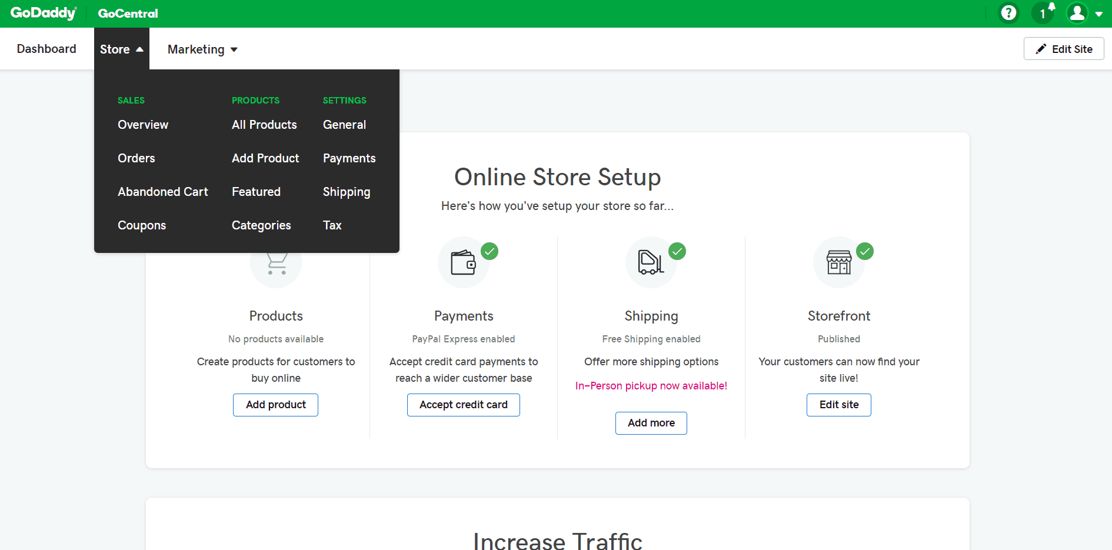Click the Storefront shop icon
The height and width of the screenshot is (550, 1112).
[839, 262]
